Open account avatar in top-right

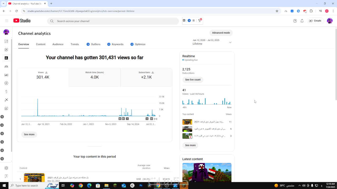click(x=330, y=21)
